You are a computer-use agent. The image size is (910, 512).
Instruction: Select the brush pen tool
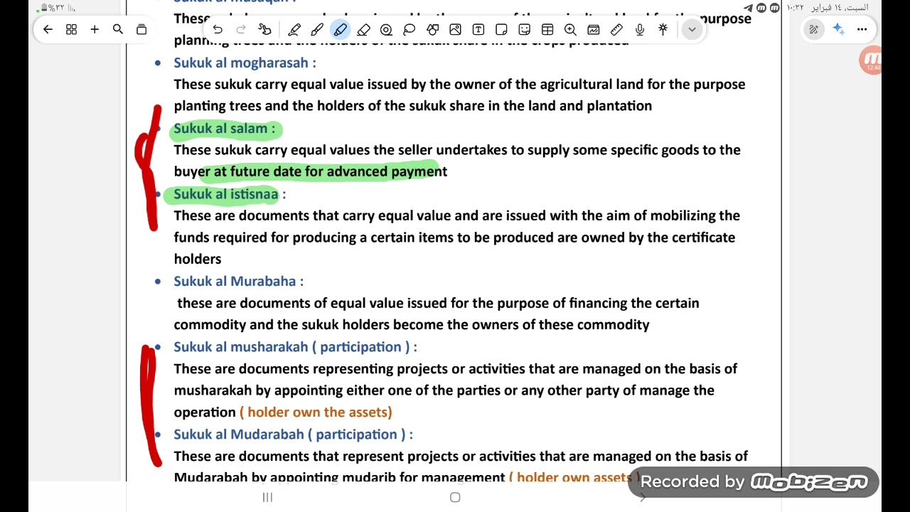[x=317, y=29]
